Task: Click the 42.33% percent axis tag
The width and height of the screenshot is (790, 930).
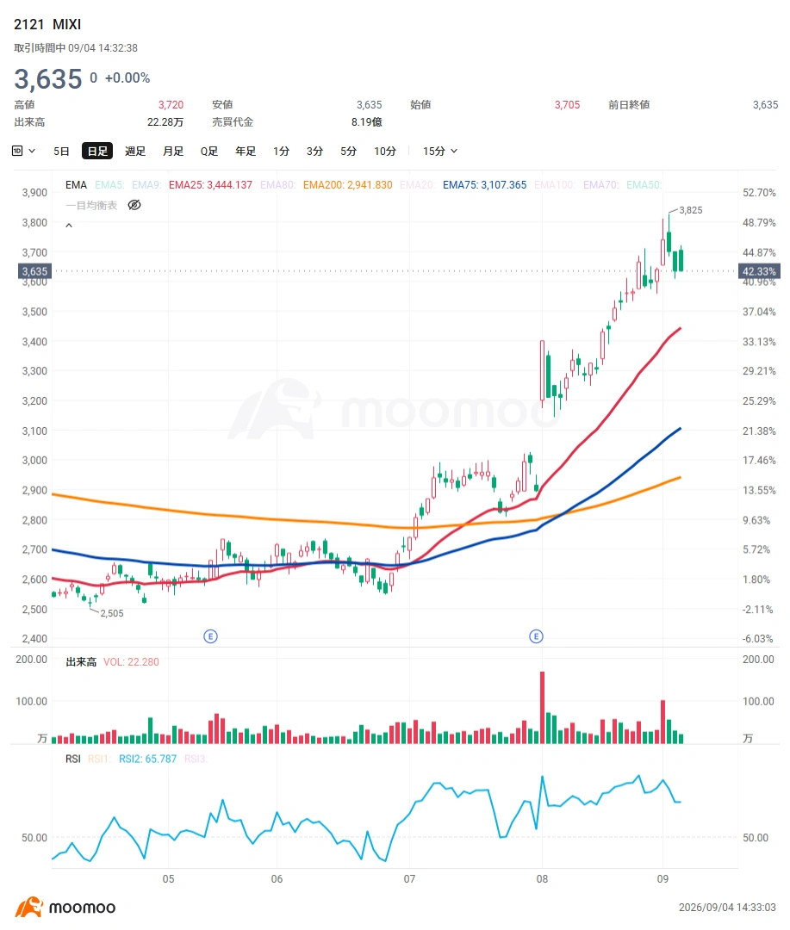Action: [x=759, y=271]
